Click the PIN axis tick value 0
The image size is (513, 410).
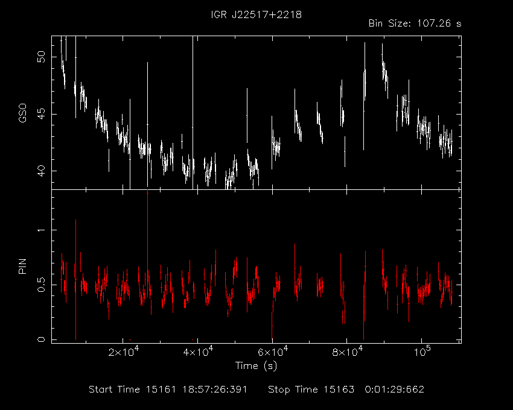(41, 339)
